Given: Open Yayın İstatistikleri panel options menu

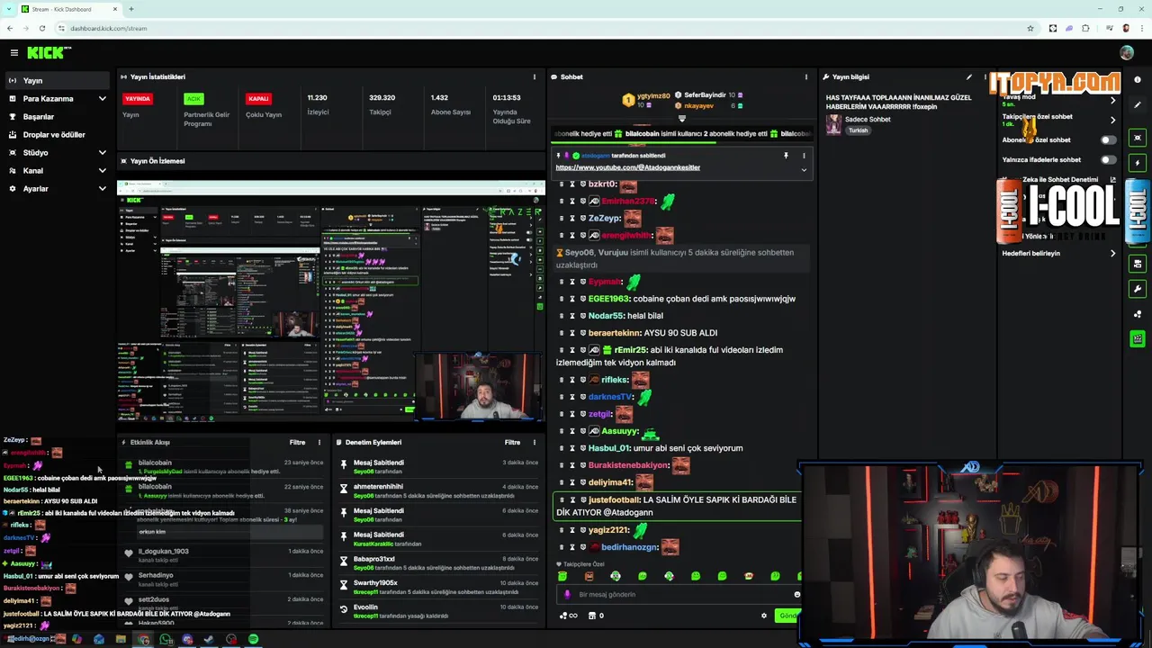Looking at the screenshot, I should [534, 76].
